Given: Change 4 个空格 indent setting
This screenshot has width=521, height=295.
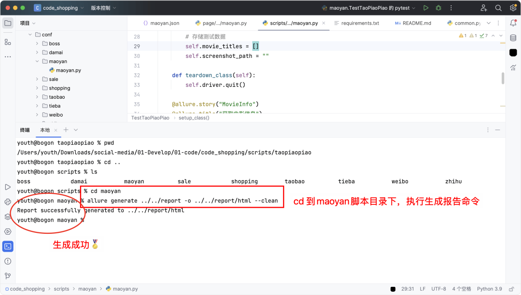Looking at the screenshot, I should coord(462,289).
